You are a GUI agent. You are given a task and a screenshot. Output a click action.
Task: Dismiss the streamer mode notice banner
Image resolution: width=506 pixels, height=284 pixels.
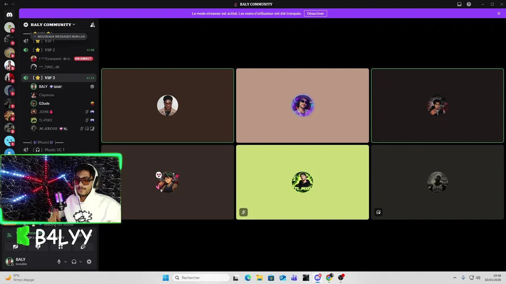[x=499, y=13]
